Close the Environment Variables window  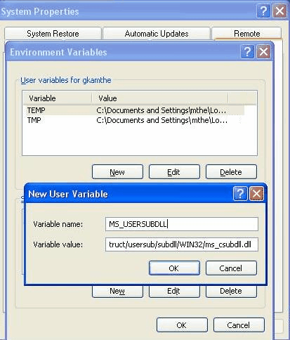[263, 52]
